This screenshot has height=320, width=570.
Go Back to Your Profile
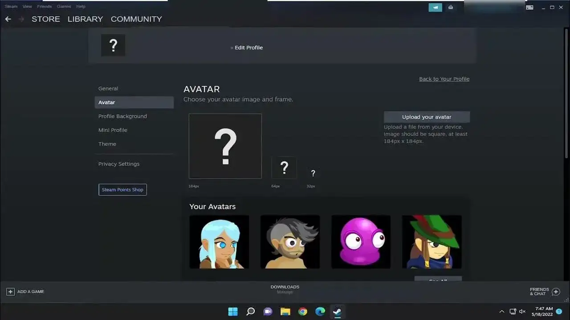point(444,79)
